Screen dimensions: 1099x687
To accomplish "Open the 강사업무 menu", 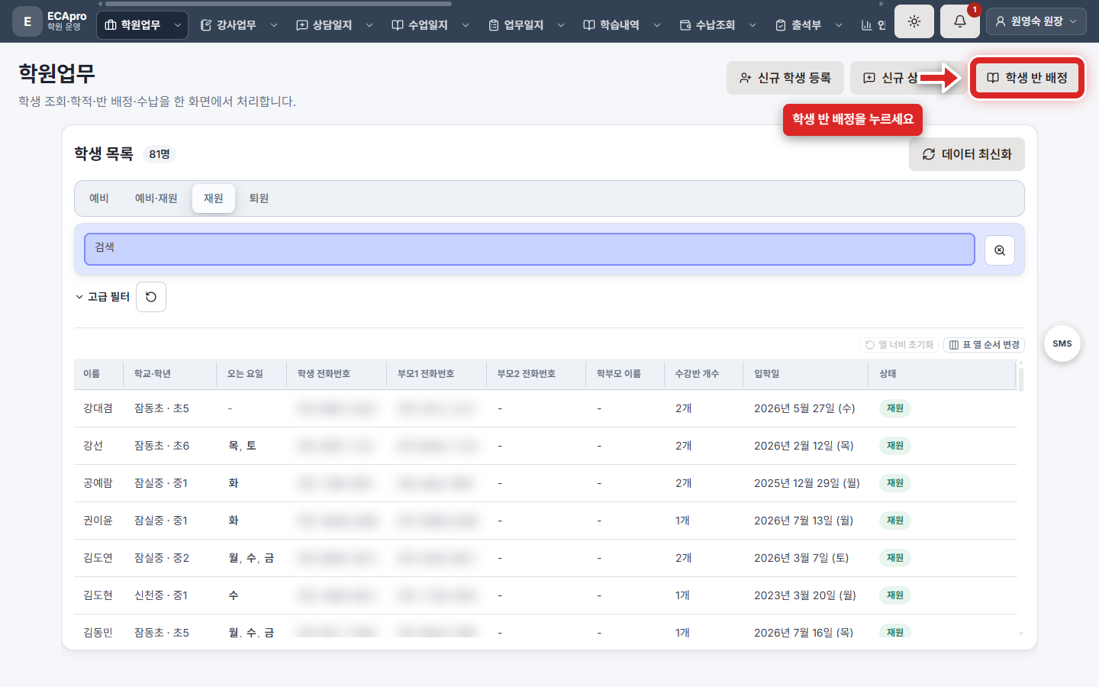I will pyautogui.click(x=228, y=25).
